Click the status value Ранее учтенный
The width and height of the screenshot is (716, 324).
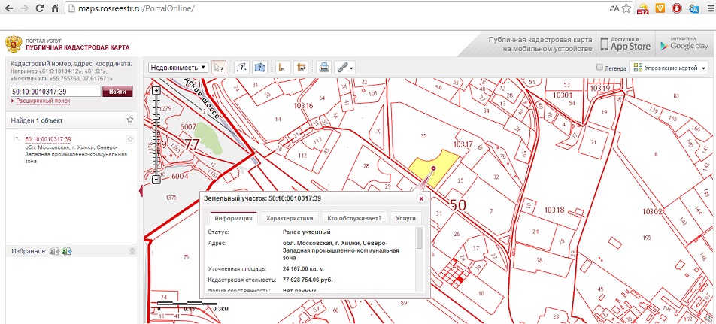[306, 232]
